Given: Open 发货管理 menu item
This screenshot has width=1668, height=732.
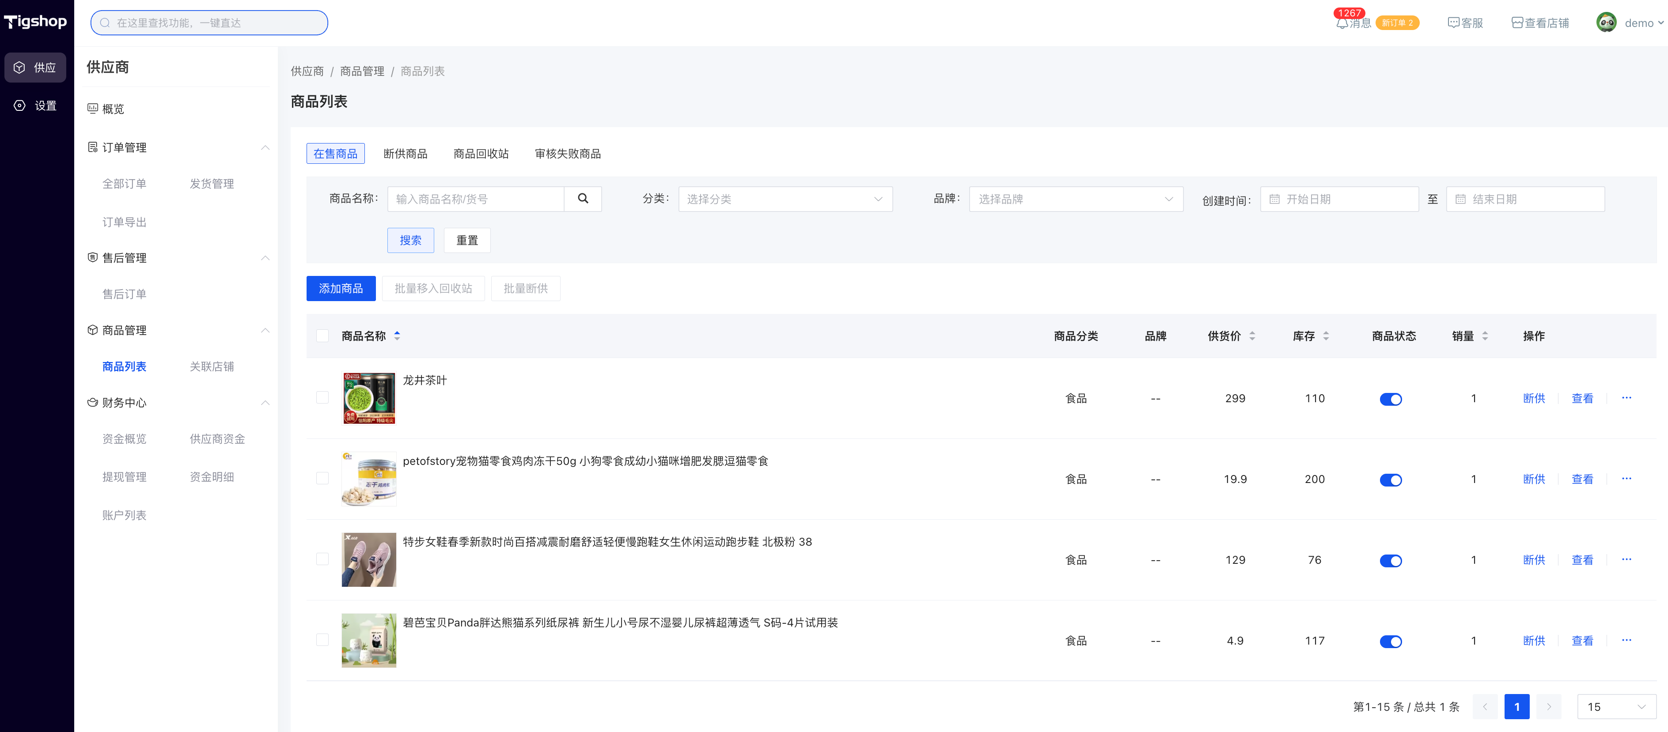Looking at the screenshot, I should coord(212,184).
